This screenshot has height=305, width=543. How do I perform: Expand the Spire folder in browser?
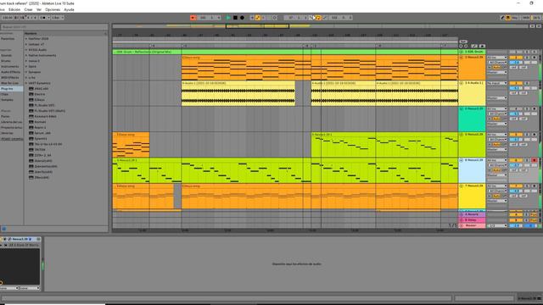(x=26, y=66)
